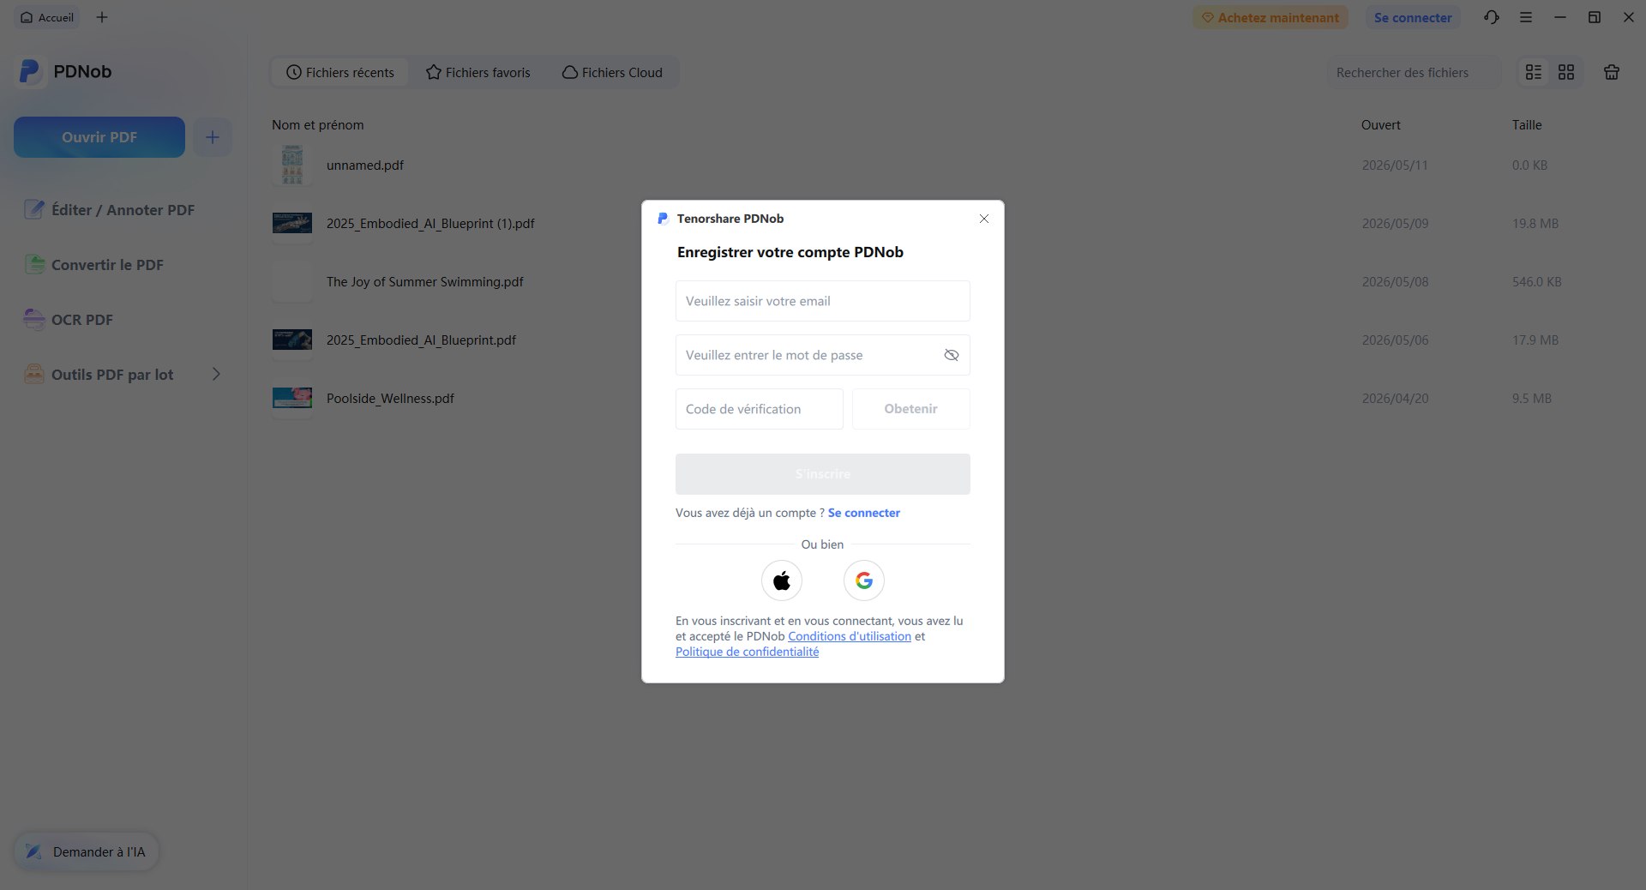Click the Éditer / Annoter pencil icon
Image resolution: width=1646 pixels, height=890 pixels.
(34, 209)
